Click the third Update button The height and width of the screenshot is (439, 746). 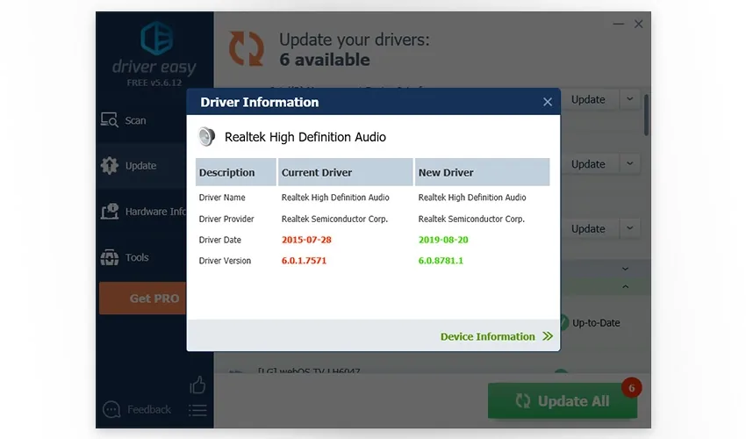coord(589,228)
